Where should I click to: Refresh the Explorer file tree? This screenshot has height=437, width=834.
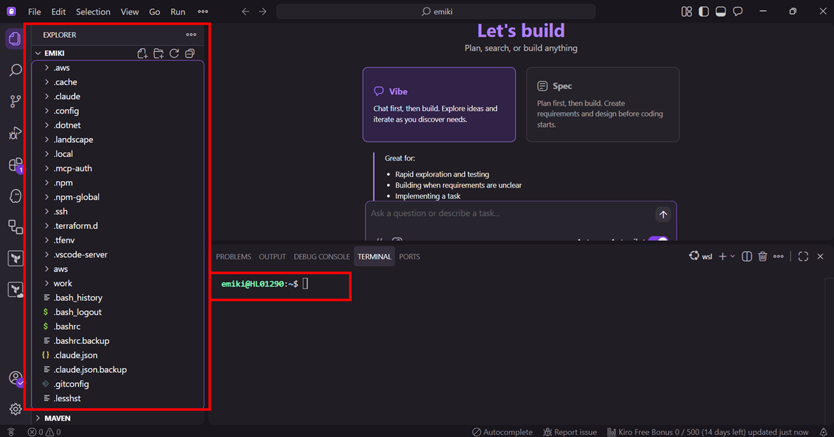click(174, 53)
